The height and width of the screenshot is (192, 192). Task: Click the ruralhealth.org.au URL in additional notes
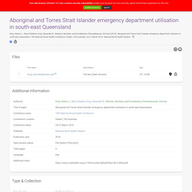tap(92, 163)
